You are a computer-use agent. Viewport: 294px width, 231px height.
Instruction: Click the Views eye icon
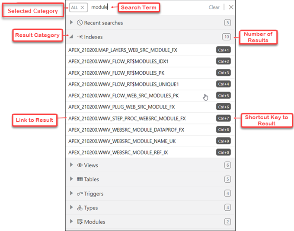click(x=80, y=165)
